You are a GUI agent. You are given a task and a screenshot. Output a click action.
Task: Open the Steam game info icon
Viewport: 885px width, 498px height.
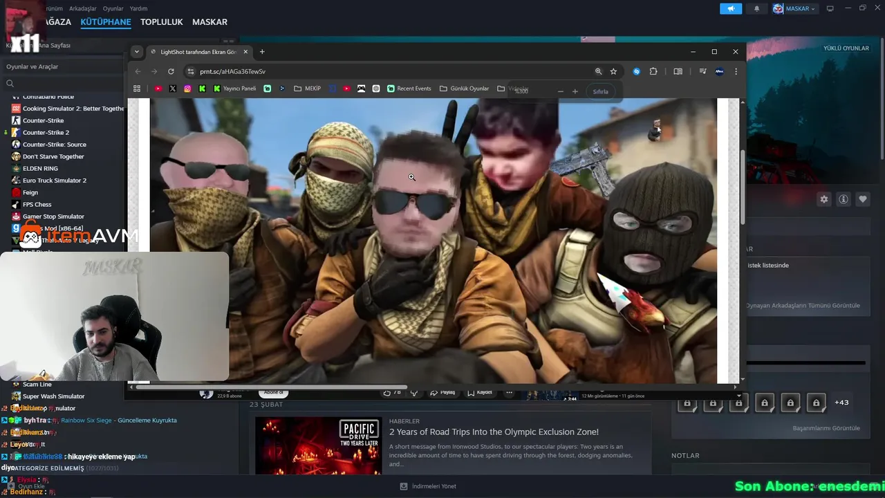[844, 199]
